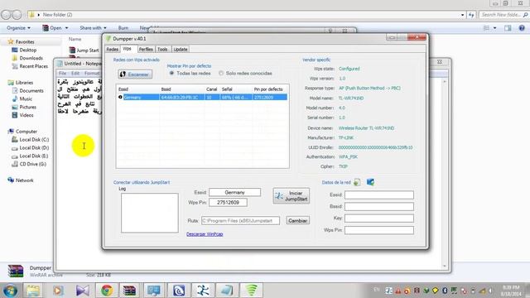Click the Explorer address bar refresh button
The image size is (530, 298).
point(471,15)
